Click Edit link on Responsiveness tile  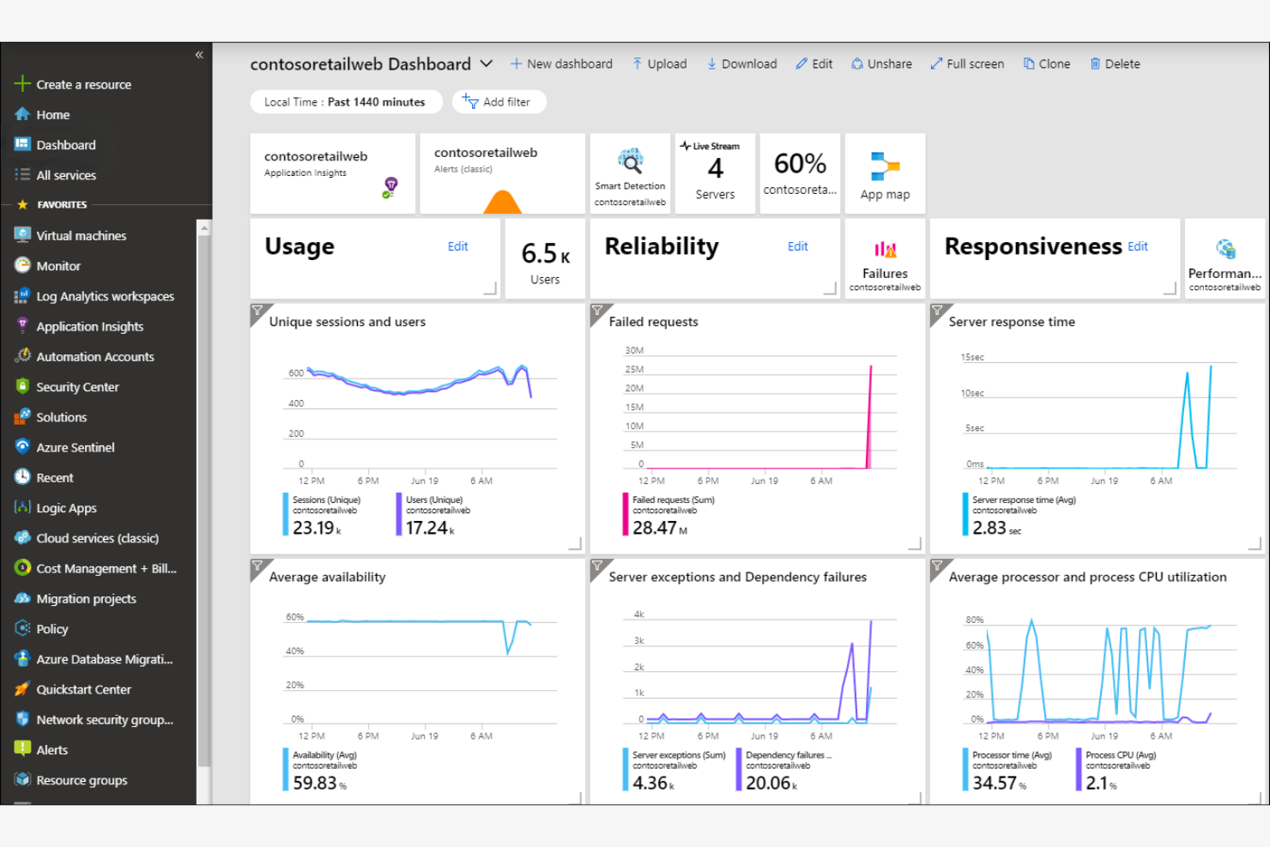(x=1137, y=246)
